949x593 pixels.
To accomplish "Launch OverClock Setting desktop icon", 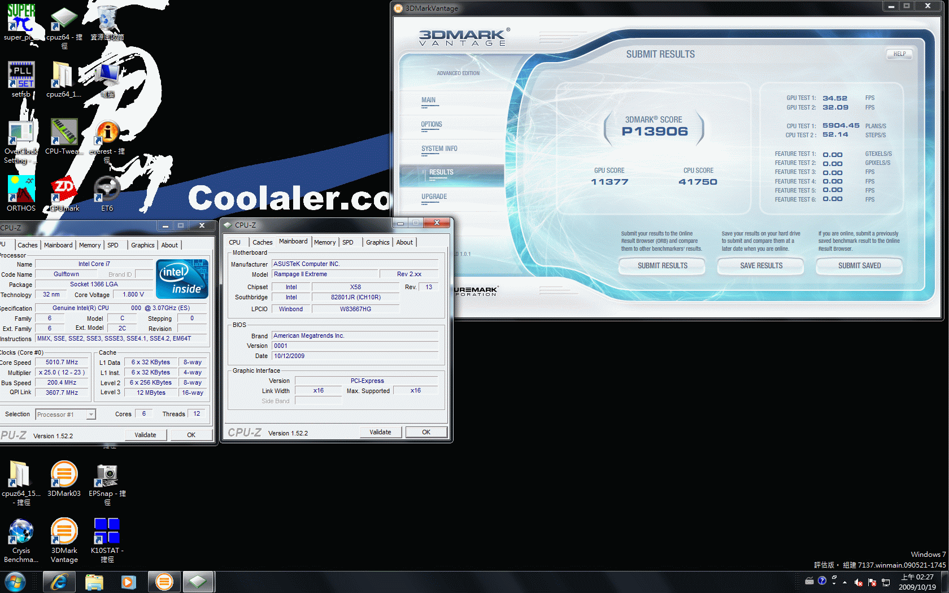I will click(21, 141).
